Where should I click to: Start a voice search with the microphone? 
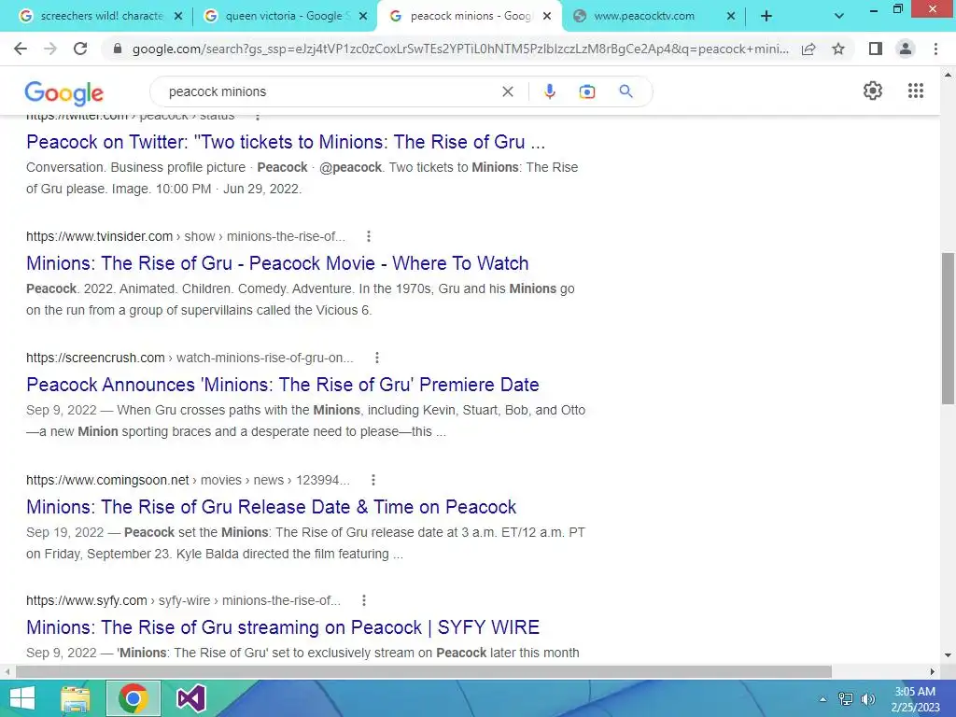click(549, 91)
